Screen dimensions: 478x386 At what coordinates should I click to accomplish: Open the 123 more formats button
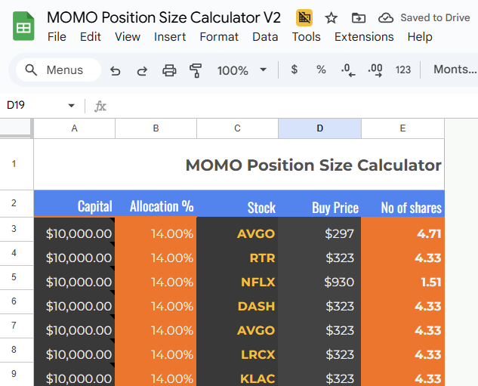click(403, 69)
